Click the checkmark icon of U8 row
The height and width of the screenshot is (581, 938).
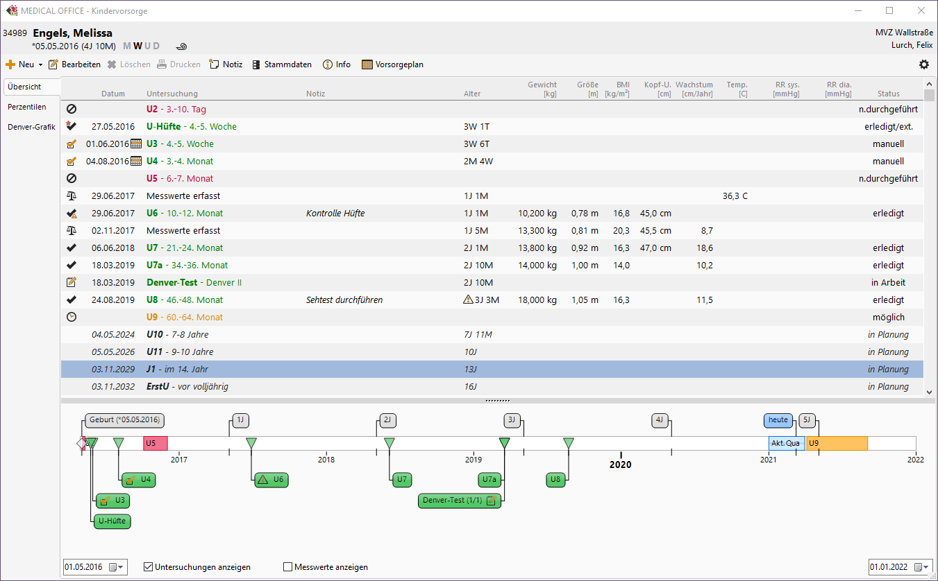pyautogui.click(x=71, y=300)
